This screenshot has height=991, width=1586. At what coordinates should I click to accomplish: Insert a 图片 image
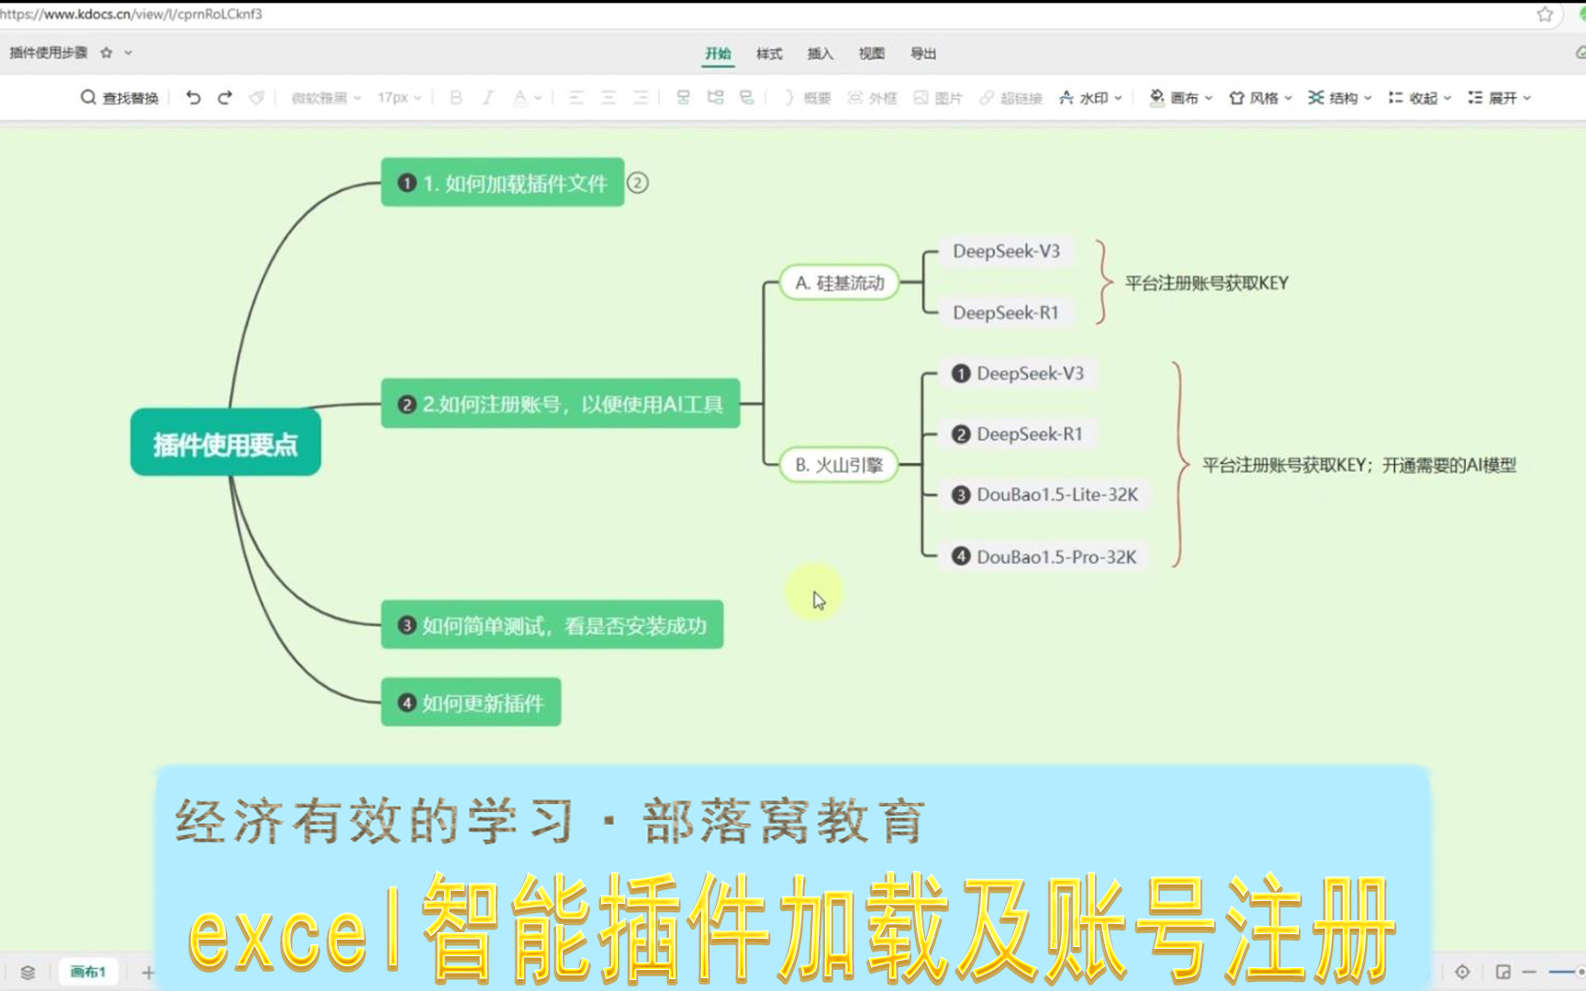tap(938, 97)
